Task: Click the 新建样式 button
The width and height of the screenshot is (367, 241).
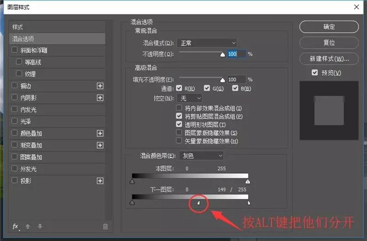Action: tap(329, 59)
